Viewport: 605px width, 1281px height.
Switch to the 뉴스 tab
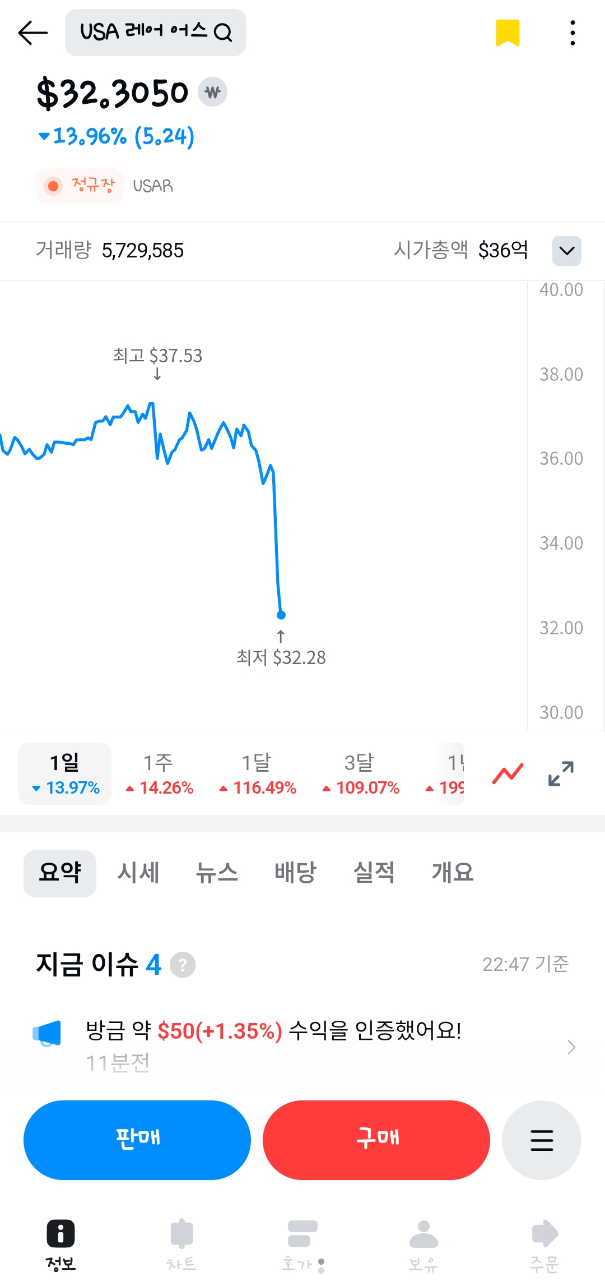(217, 873)
